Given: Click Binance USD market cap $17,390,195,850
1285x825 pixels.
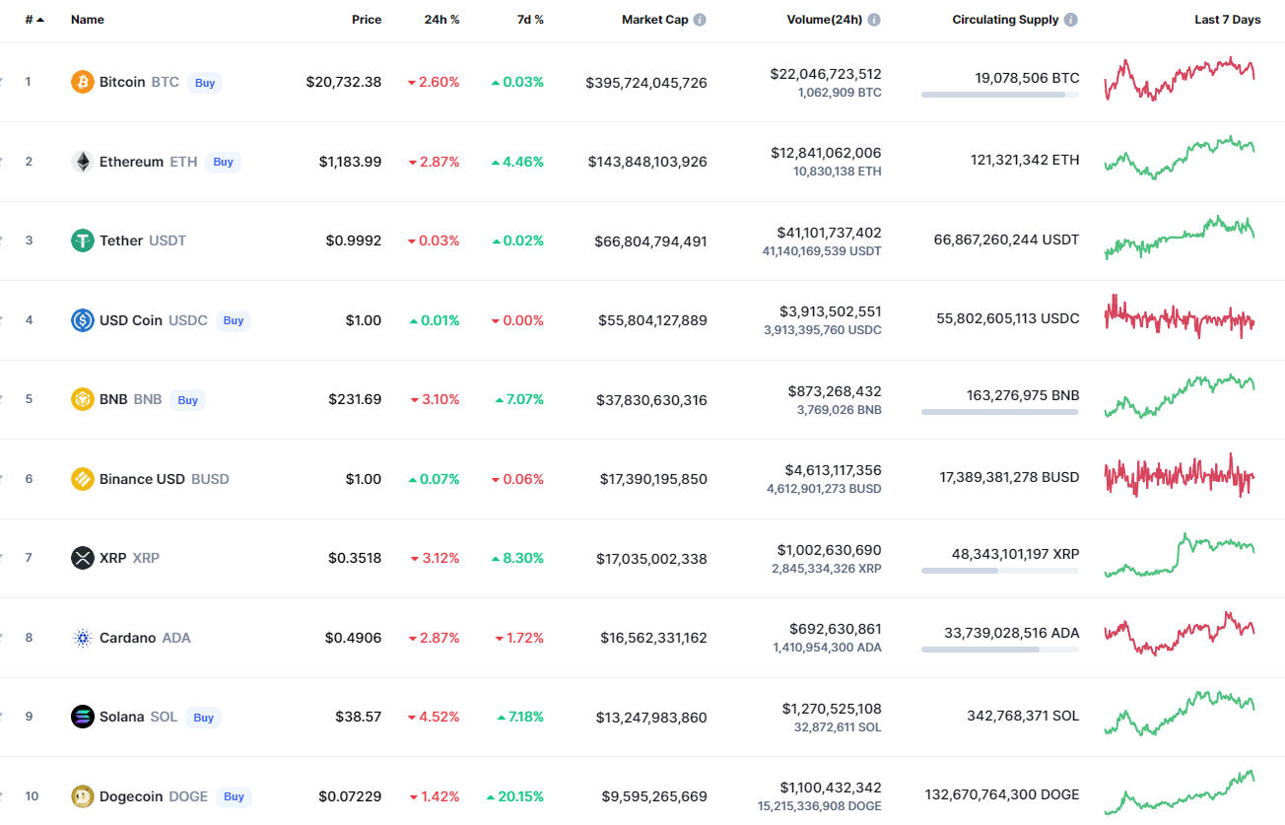Looking at the screenshot, I should pos(653,479).
